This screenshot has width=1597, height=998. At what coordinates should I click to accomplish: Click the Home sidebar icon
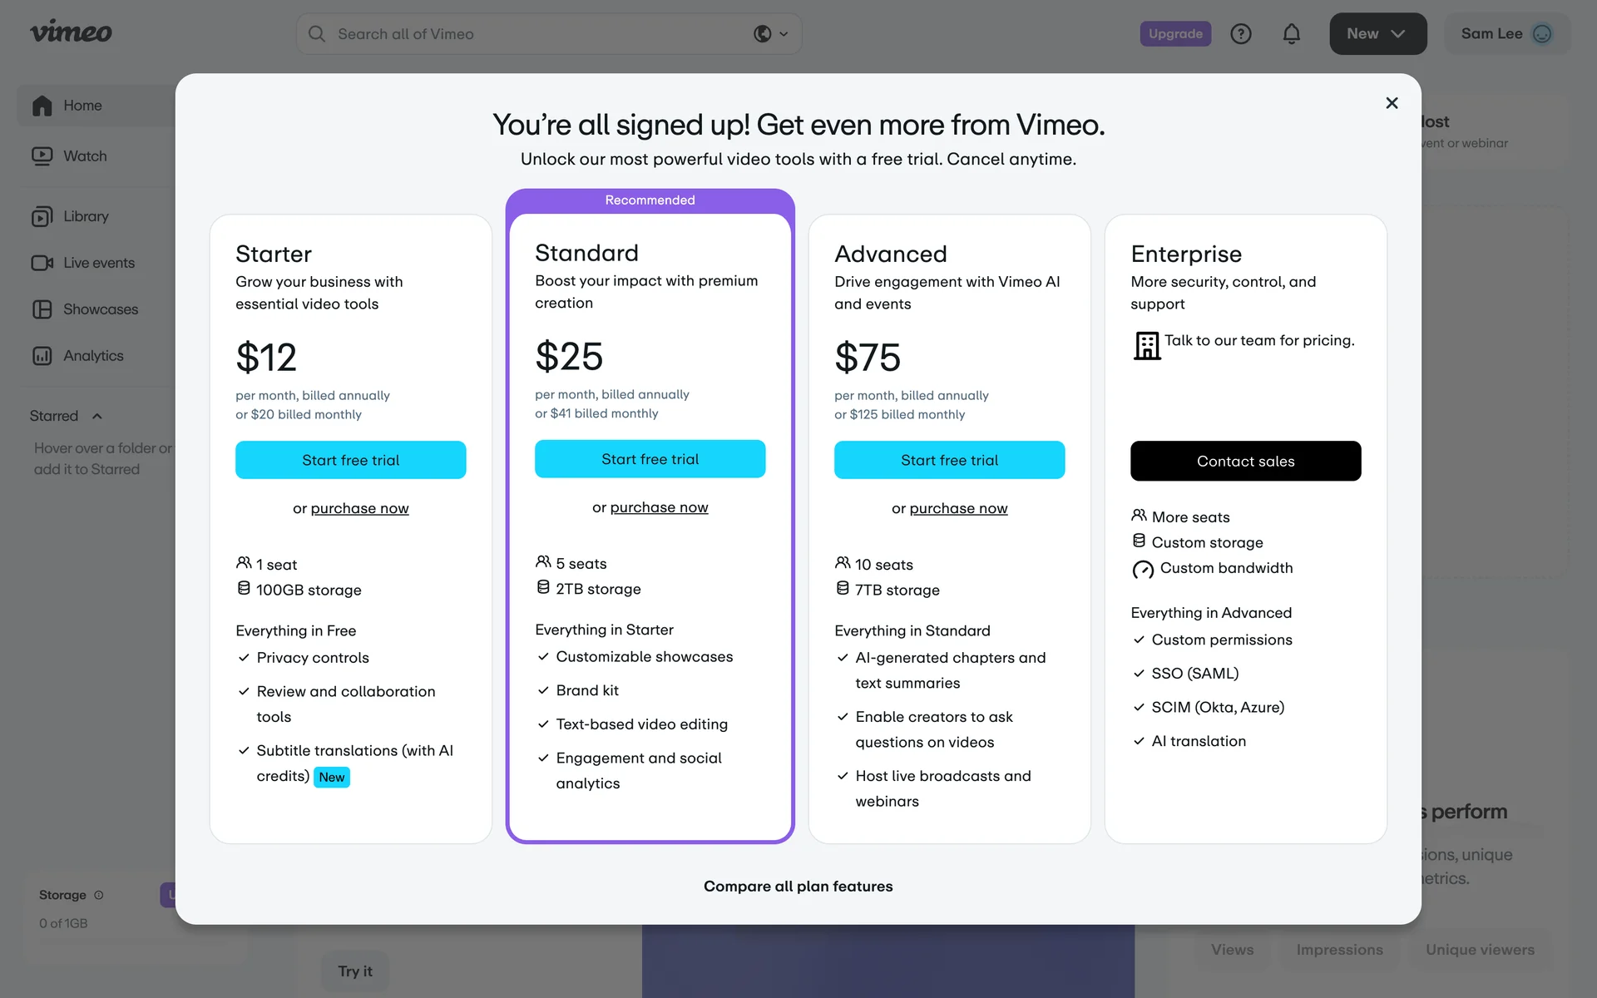tap(42, 106)
